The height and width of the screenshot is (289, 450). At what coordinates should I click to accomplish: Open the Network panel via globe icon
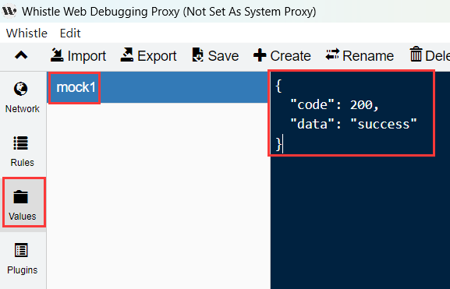pos(21,89)
